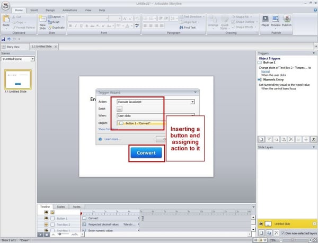Toggle visibility eye for Button 1 row
The height and width of the screenshot is (243, 318).
46,218
